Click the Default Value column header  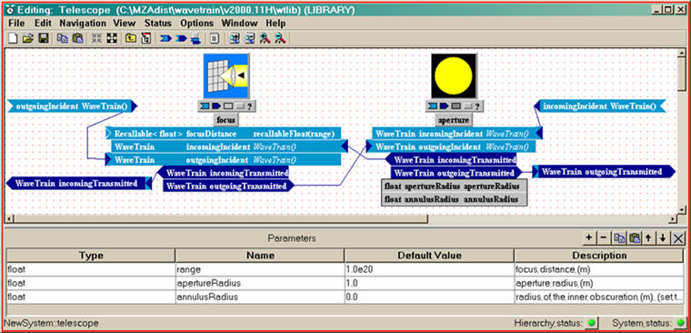(x=429, y=256)
